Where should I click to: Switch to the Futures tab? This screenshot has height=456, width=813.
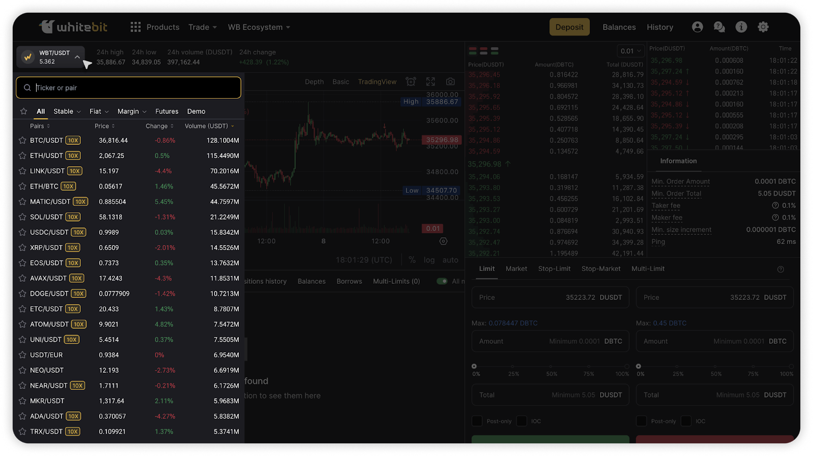(167, 111)
